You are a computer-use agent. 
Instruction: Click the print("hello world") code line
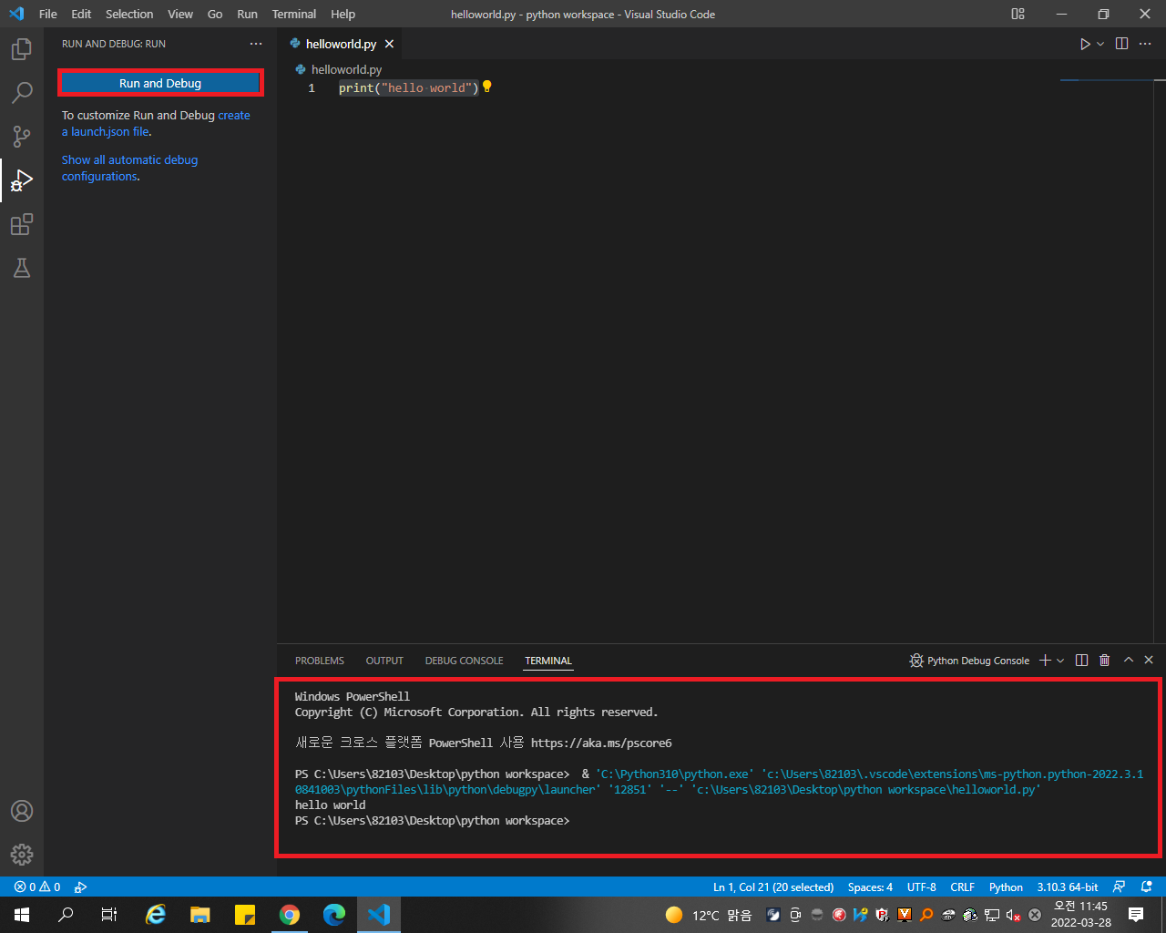408,87
